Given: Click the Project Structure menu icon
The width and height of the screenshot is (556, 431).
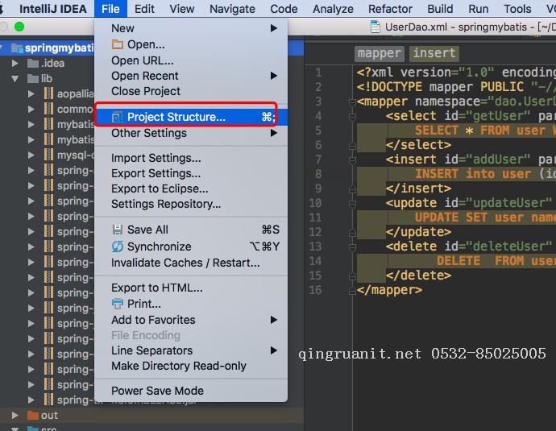Looking at the screenshot, I should click(118, 117).
